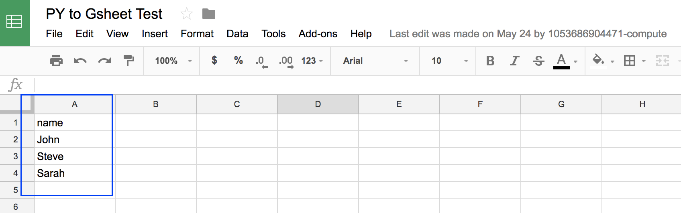Click the Redo arrow icon

[104, 61]
